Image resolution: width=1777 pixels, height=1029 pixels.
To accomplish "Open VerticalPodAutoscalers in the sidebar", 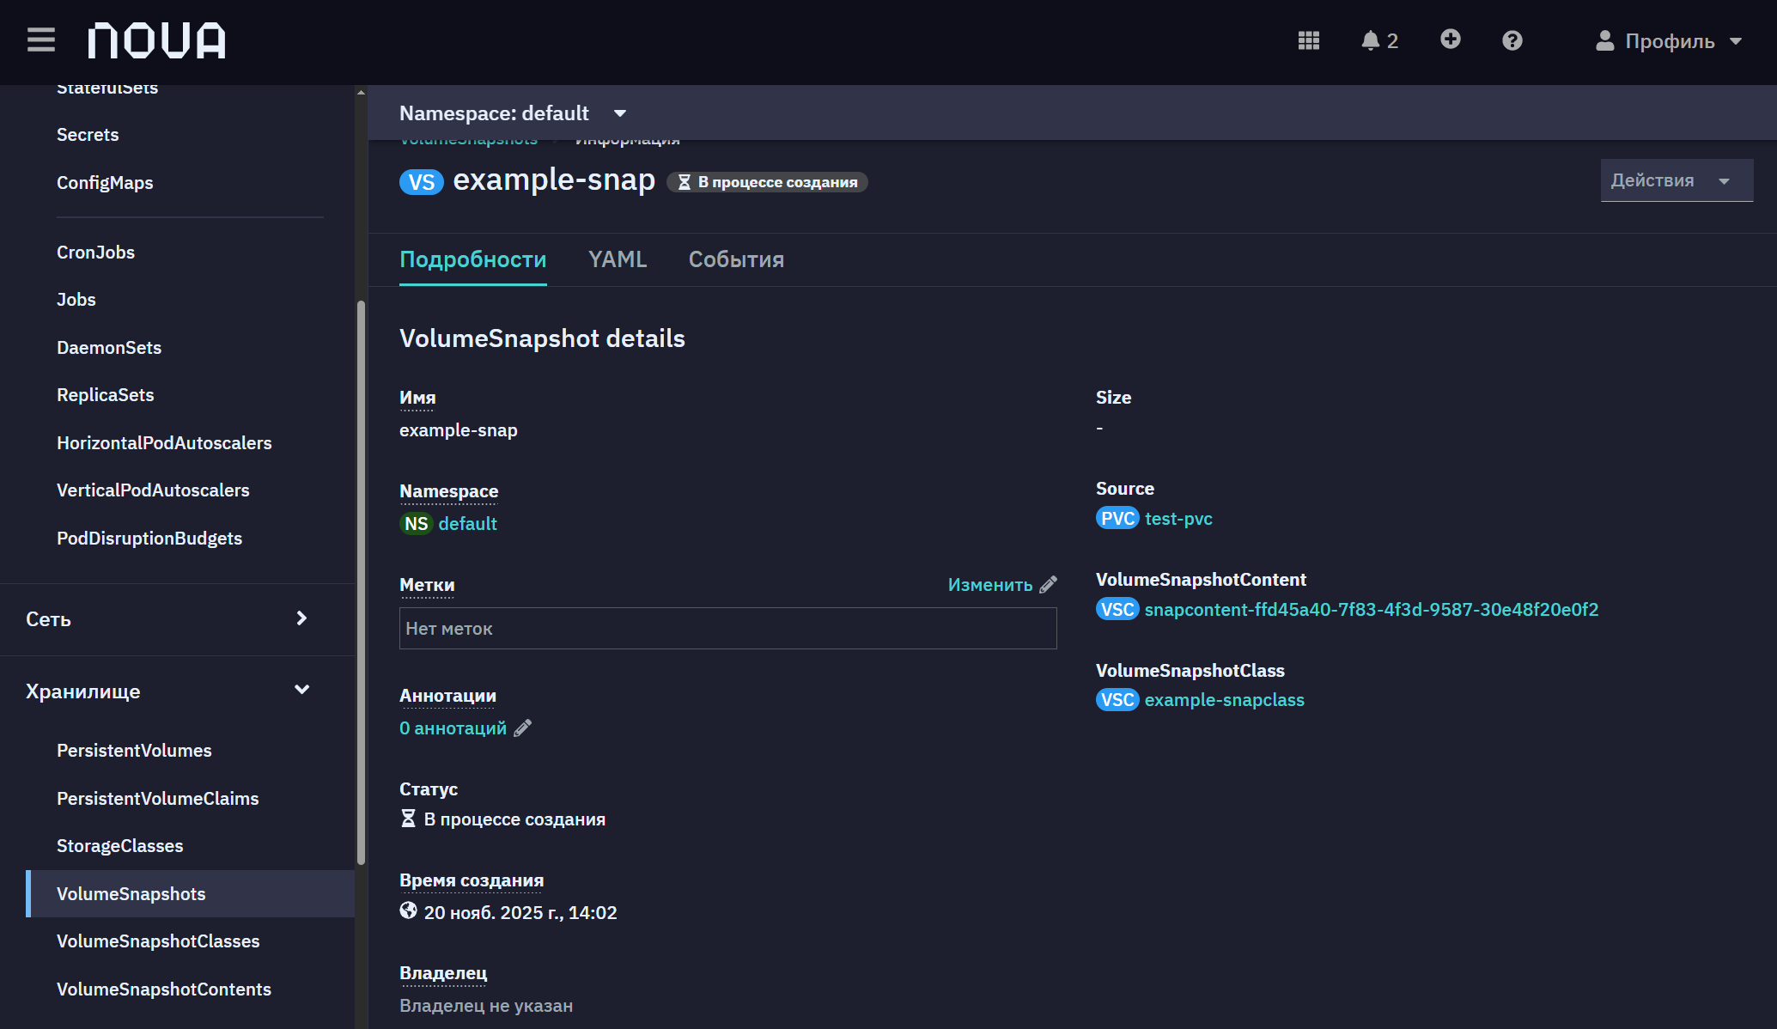I will click(153, 490).
